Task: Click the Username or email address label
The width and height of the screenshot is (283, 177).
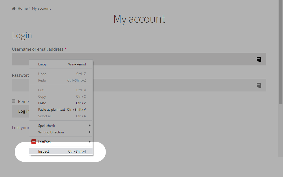Action: 38,49
